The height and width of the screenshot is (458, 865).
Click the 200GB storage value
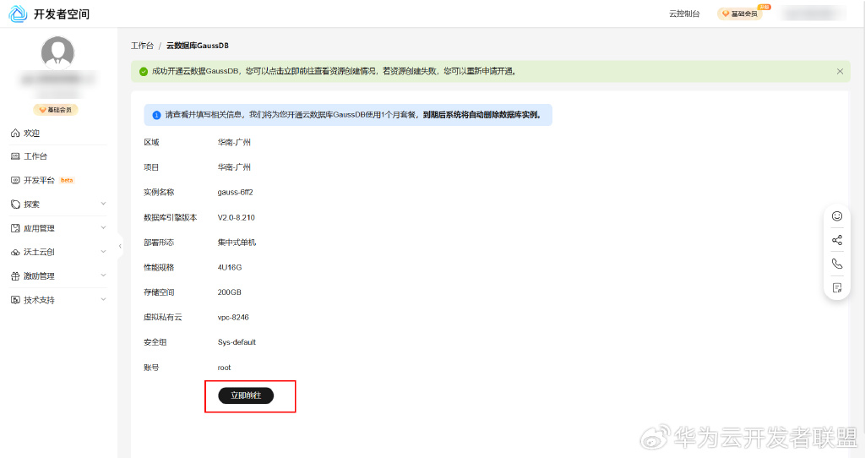tap(230, 292)
